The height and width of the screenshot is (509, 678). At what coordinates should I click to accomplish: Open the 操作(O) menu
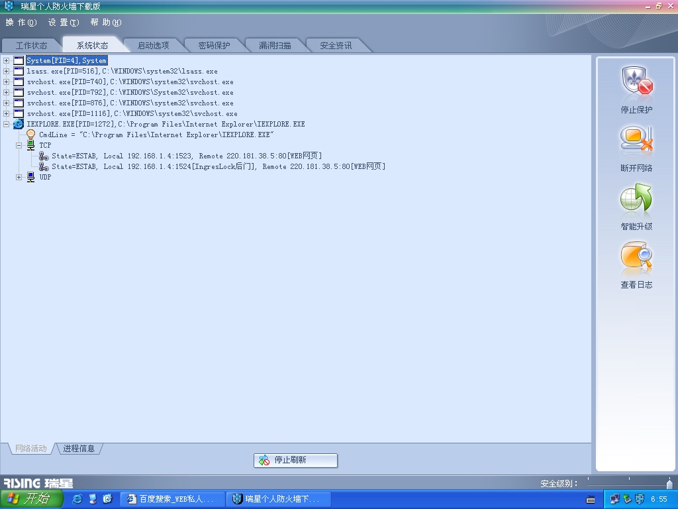(21, 23)
